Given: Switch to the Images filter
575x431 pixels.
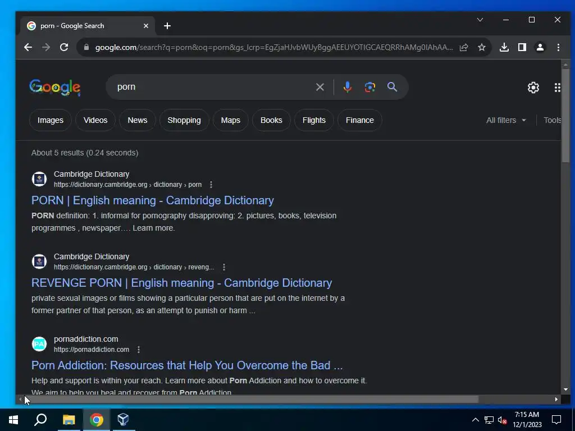Looking at the screenshot, I should (50, 120).
